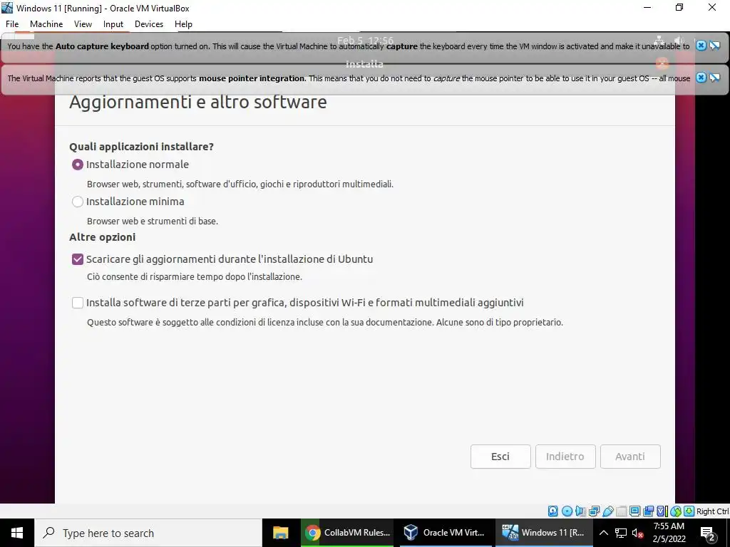The width and height of the screenshot is (730, 547).
Task: Open the Action Center notifications
Action: (708, 533)
